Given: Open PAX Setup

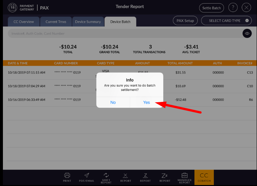Looking at the screenshot, I should 185,21.
